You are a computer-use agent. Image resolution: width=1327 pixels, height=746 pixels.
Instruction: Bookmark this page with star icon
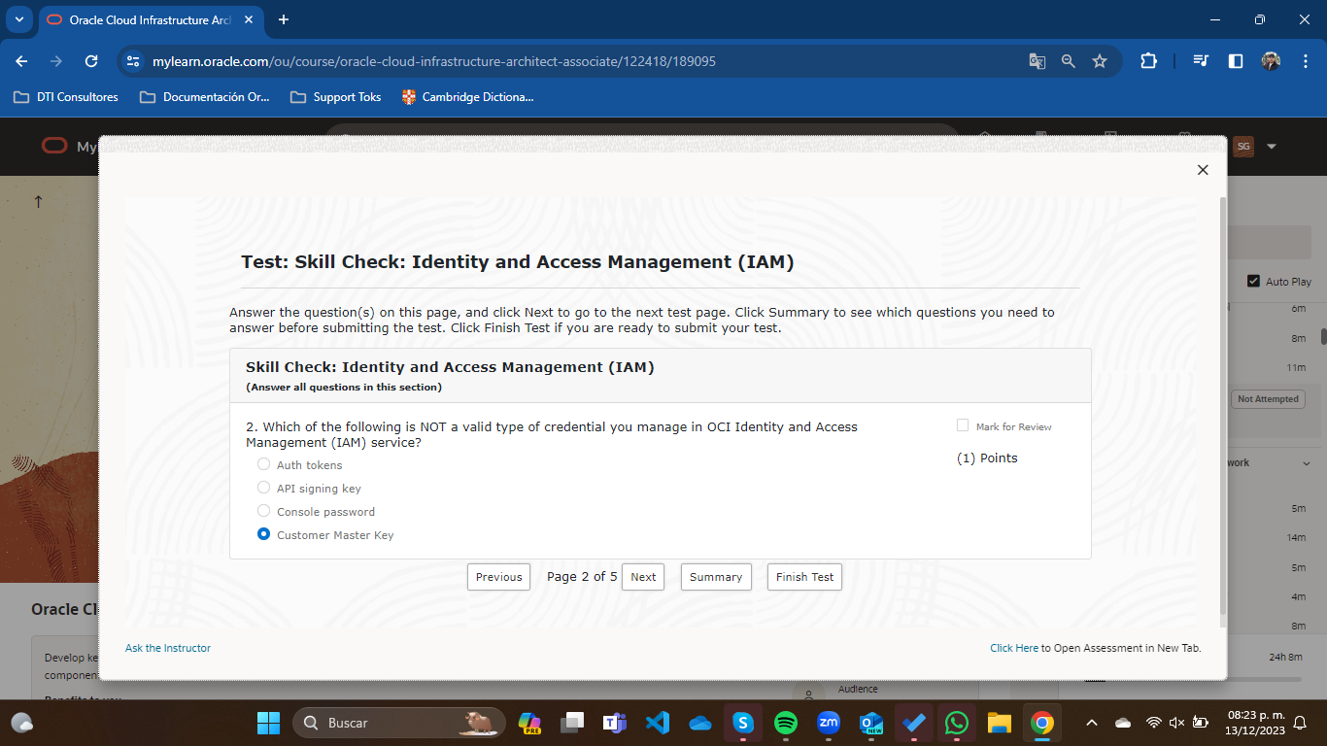coord(1100,61)
